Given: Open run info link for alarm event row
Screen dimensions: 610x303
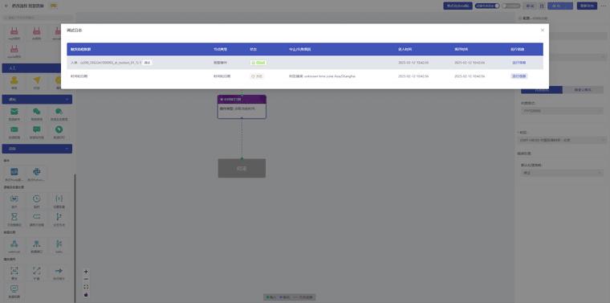Looking at the screenshot, I should coord(518,63).
